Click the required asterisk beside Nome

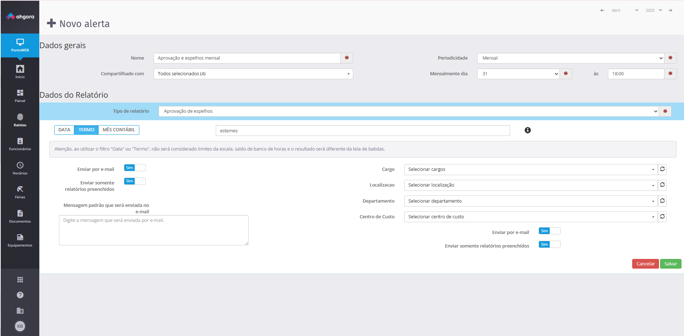click(346, 58)
